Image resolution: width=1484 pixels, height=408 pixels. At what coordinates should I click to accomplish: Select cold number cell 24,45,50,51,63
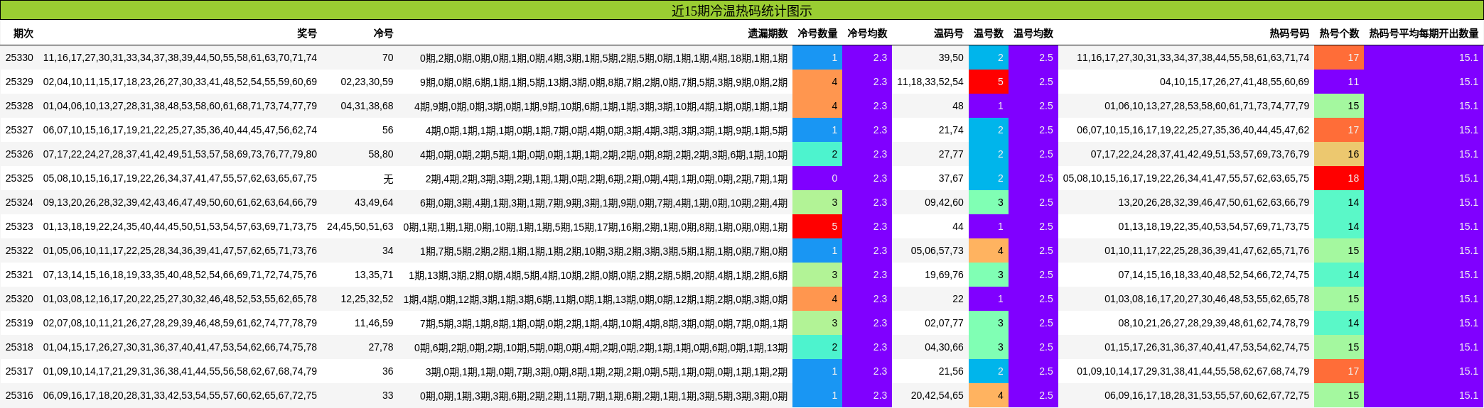pos(360,226)
